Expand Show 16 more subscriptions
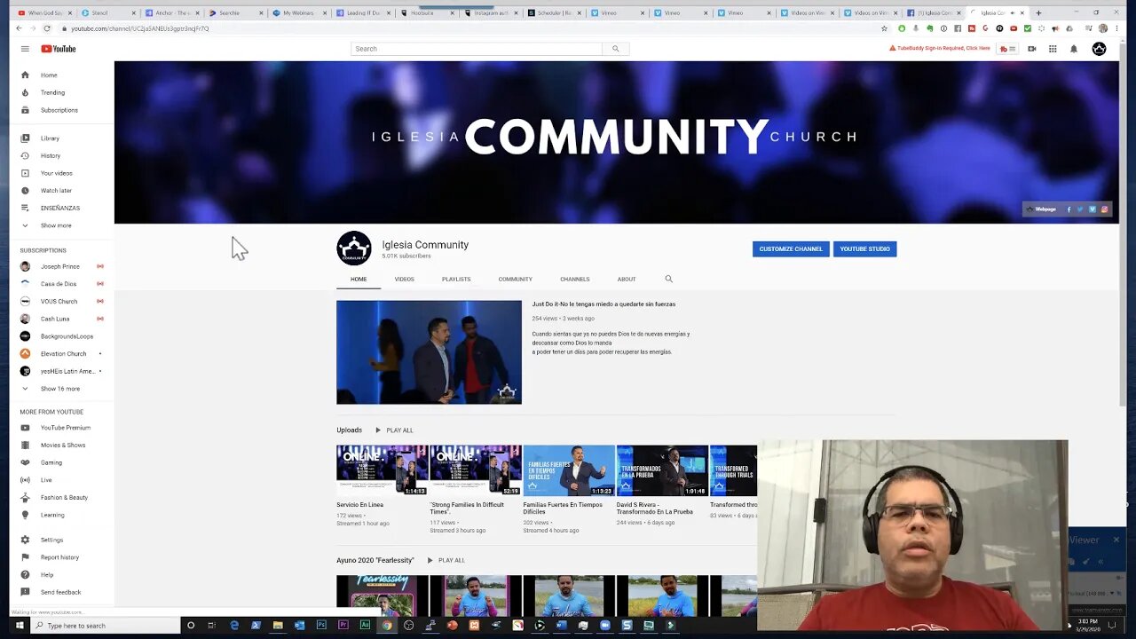This screenshot has height=639, width=1136. pos(60,389)
